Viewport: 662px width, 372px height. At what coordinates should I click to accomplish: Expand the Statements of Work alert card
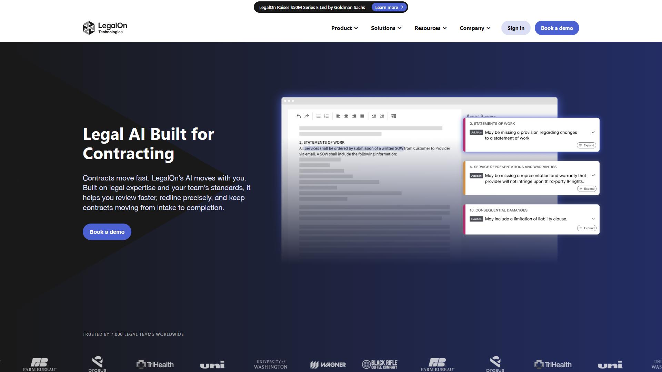click(x=586, y=145)
